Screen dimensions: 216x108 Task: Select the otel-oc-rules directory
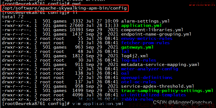(x=138, y=82)
